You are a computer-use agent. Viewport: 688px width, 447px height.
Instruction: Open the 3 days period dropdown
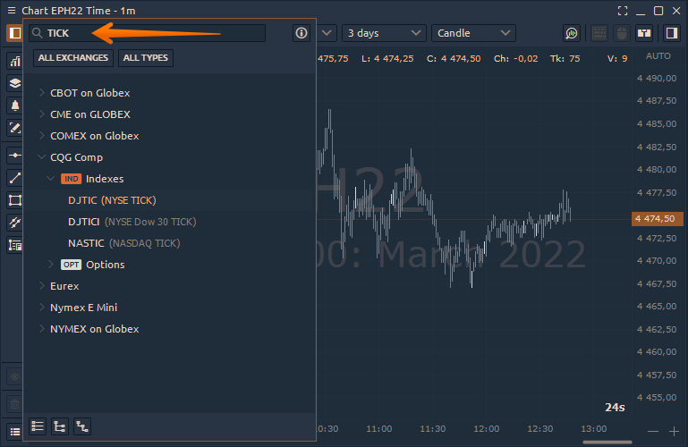click(x=385, y=33)
